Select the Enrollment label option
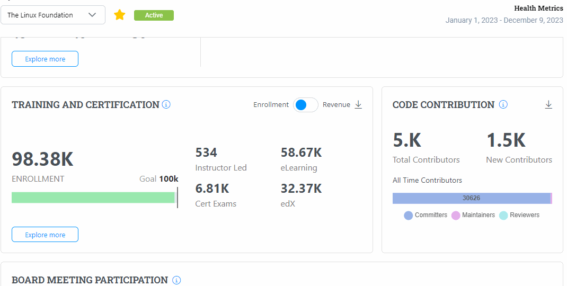 [271, 105]
